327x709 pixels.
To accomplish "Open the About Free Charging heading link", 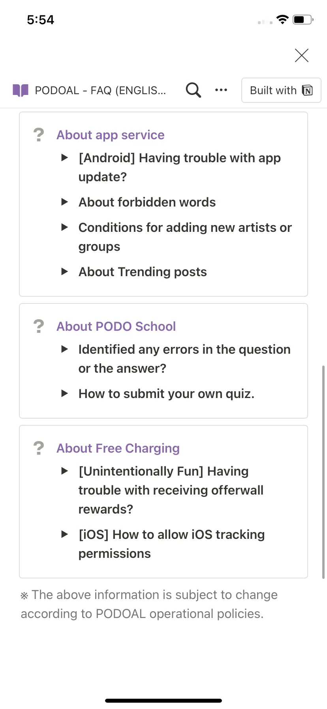I will pos(118,448).
